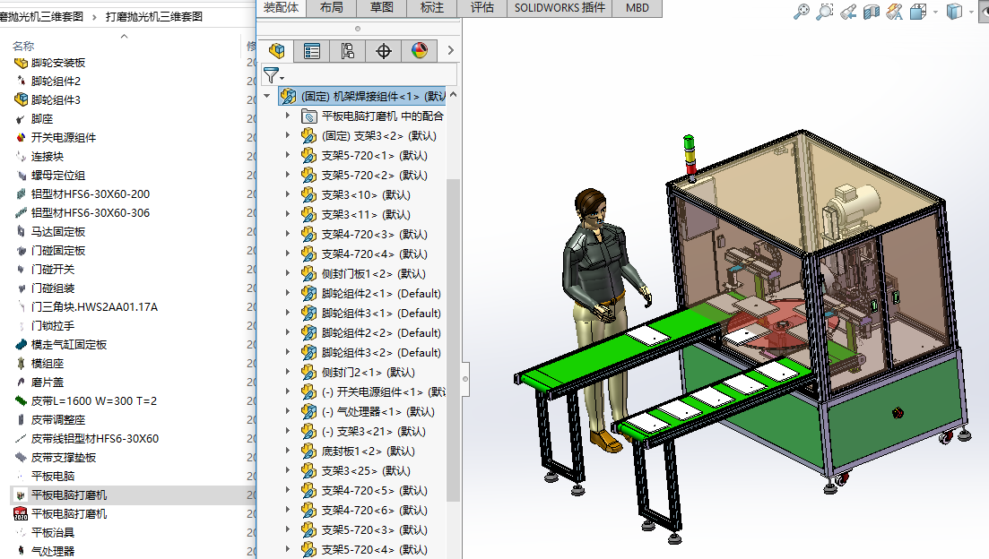Image resolution: width=989 pixels, height=559 pixels.
Task: Expand the (固定) 支架3<2> node
Action: pos(288,135)
